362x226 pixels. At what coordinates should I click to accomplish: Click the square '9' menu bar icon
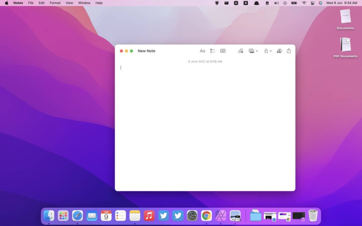(x=246, y=3)
